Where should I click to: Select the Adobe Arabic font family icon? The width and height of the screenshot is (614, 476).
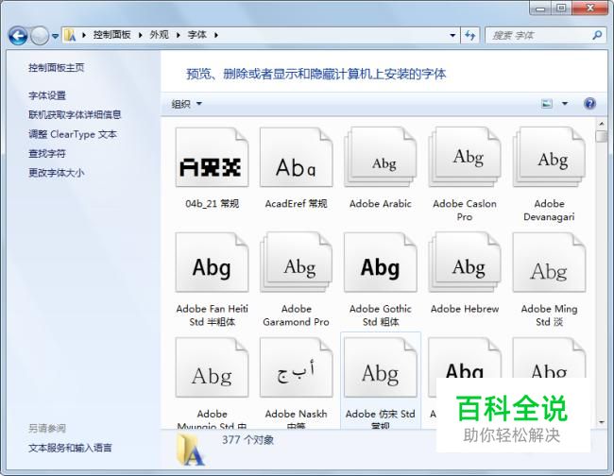click(x=381, y=158)
